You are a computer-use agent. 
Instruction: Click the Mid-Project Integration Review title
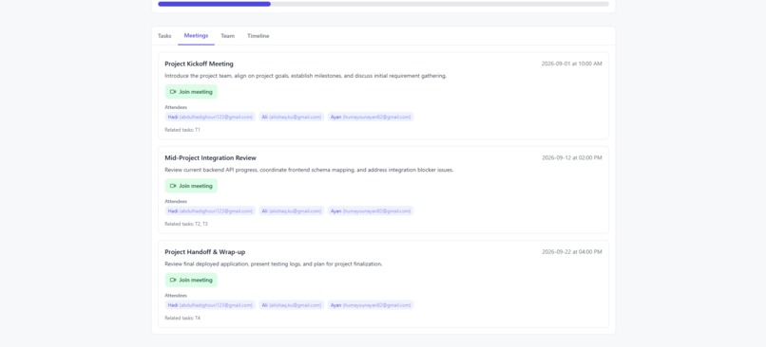point(211,158)
